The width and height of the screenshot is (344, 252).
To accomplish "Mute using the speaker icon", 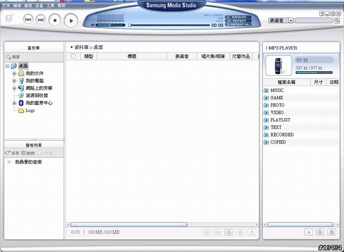I will point(93,25).
